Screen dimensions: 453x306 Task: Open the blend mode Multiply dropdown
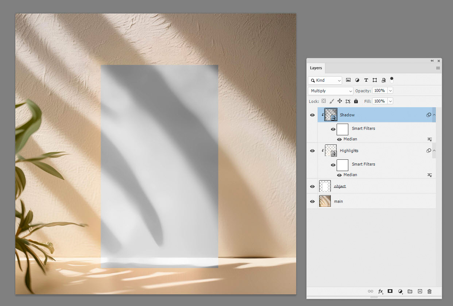pos(330,90)
